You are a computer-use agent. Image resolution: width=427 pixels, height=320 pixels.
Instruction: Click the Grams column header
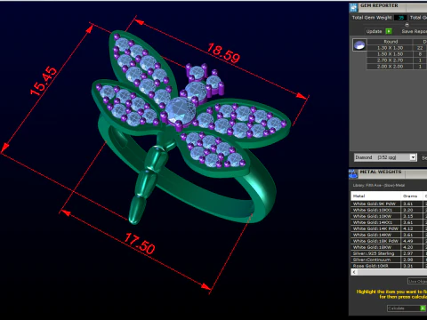pyautogui.click(x=412, y=196)
